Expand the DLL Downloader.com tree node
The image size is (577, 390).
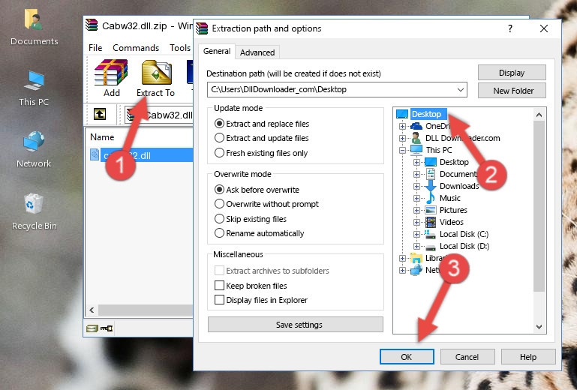[x=402, y=138]
